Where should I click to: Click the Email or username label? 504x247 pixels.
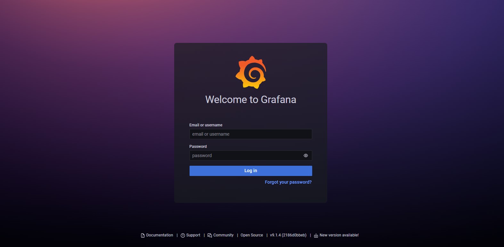coord(206,125)
